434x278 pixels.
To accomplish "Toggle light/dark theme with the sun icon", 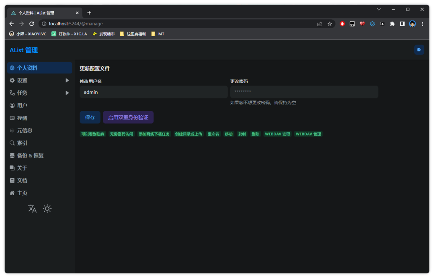I will pyautogui.click(x=47, y=208).
